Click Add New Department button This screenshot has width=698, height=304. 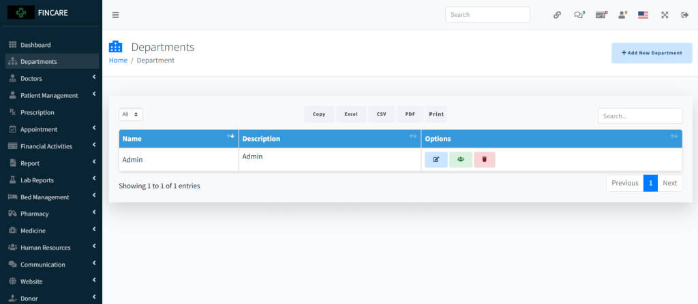pyautogui.click(x=652, y=53)
